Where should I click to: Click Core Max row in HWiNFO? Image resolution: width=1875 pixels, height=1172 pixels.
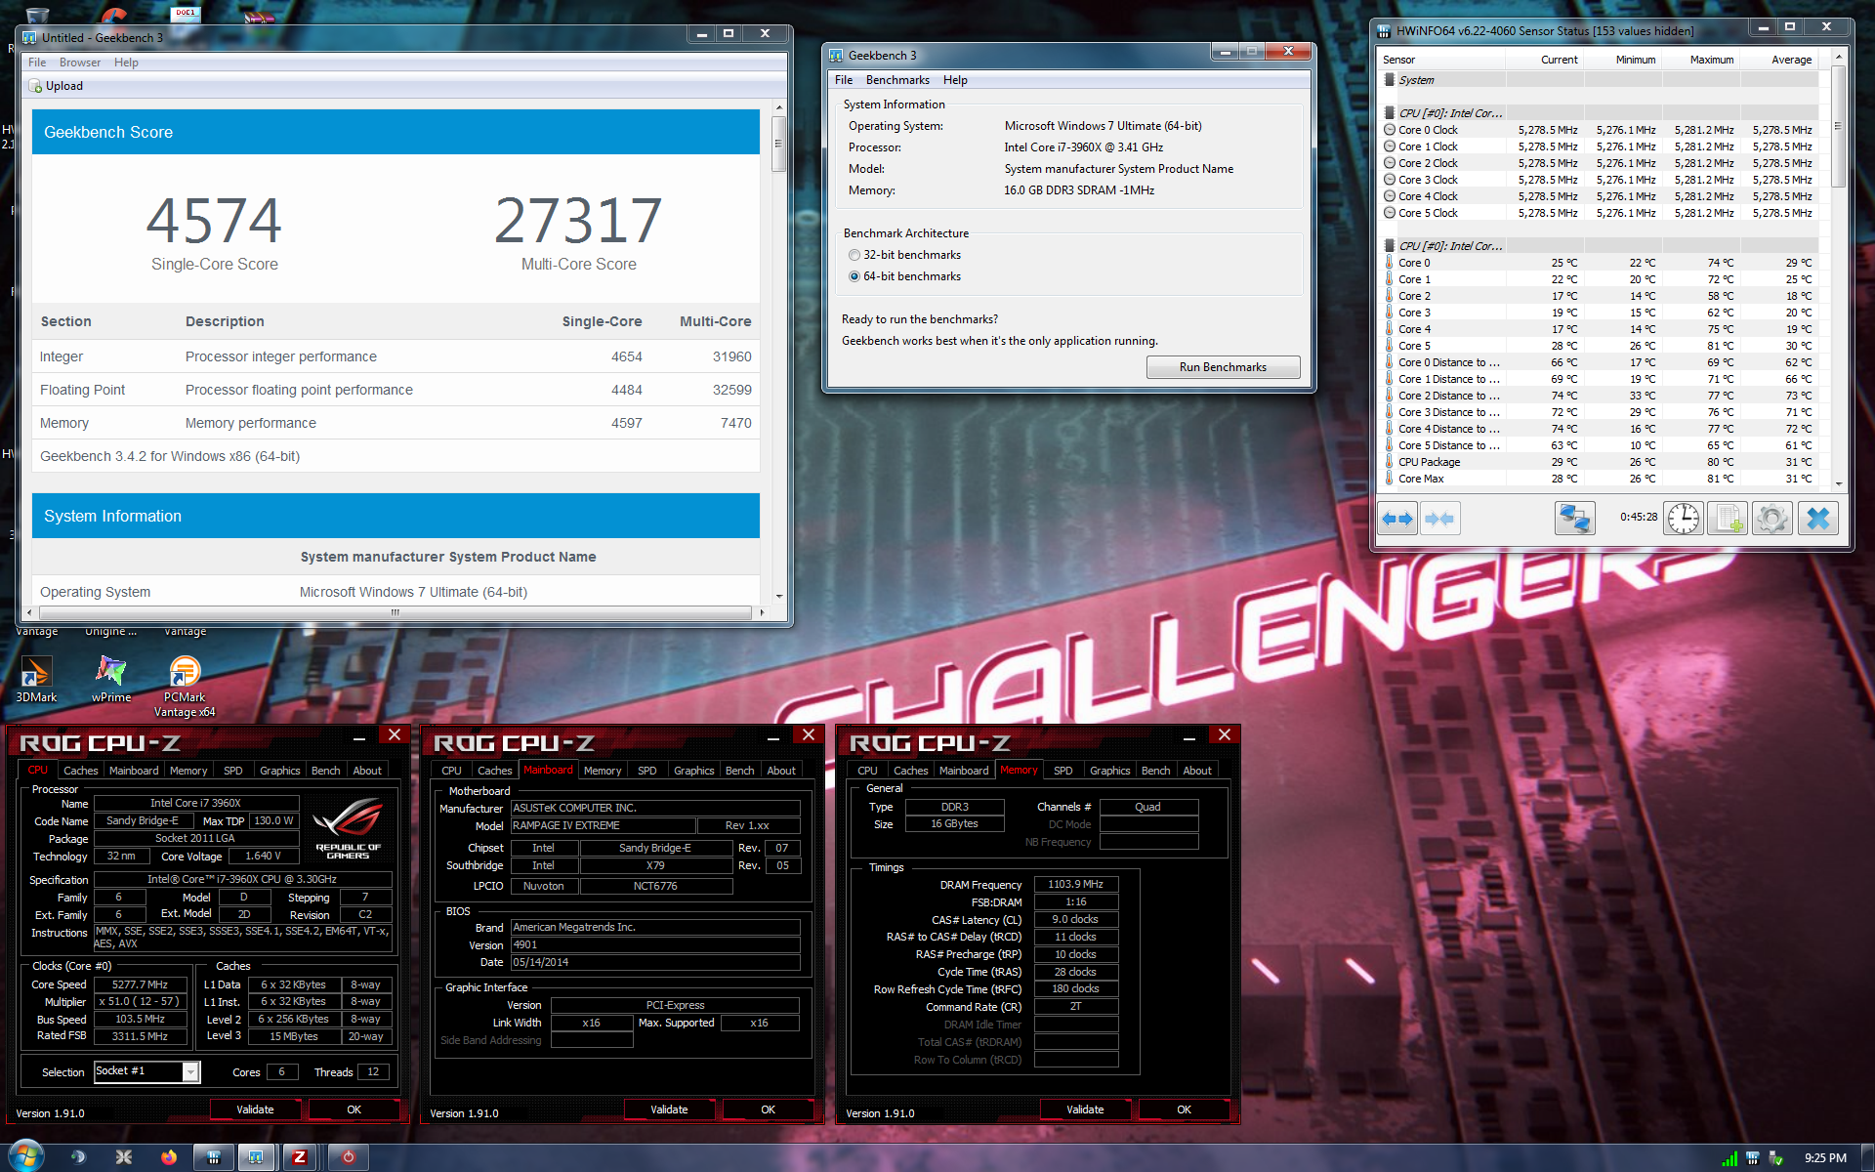(1600, 479)
